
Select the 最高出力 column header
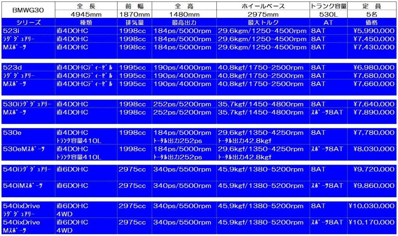(184, 23)
